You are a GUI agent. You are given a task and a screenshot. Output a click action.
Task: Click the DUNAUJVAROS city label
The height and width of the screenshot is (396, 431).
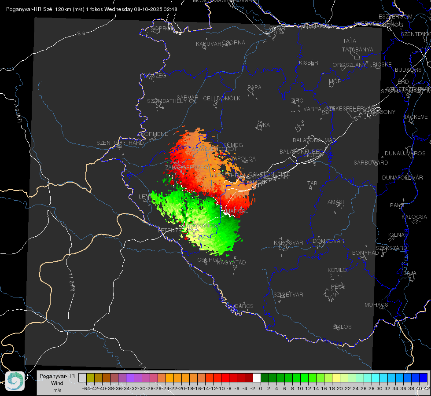[x=405, y=154]
